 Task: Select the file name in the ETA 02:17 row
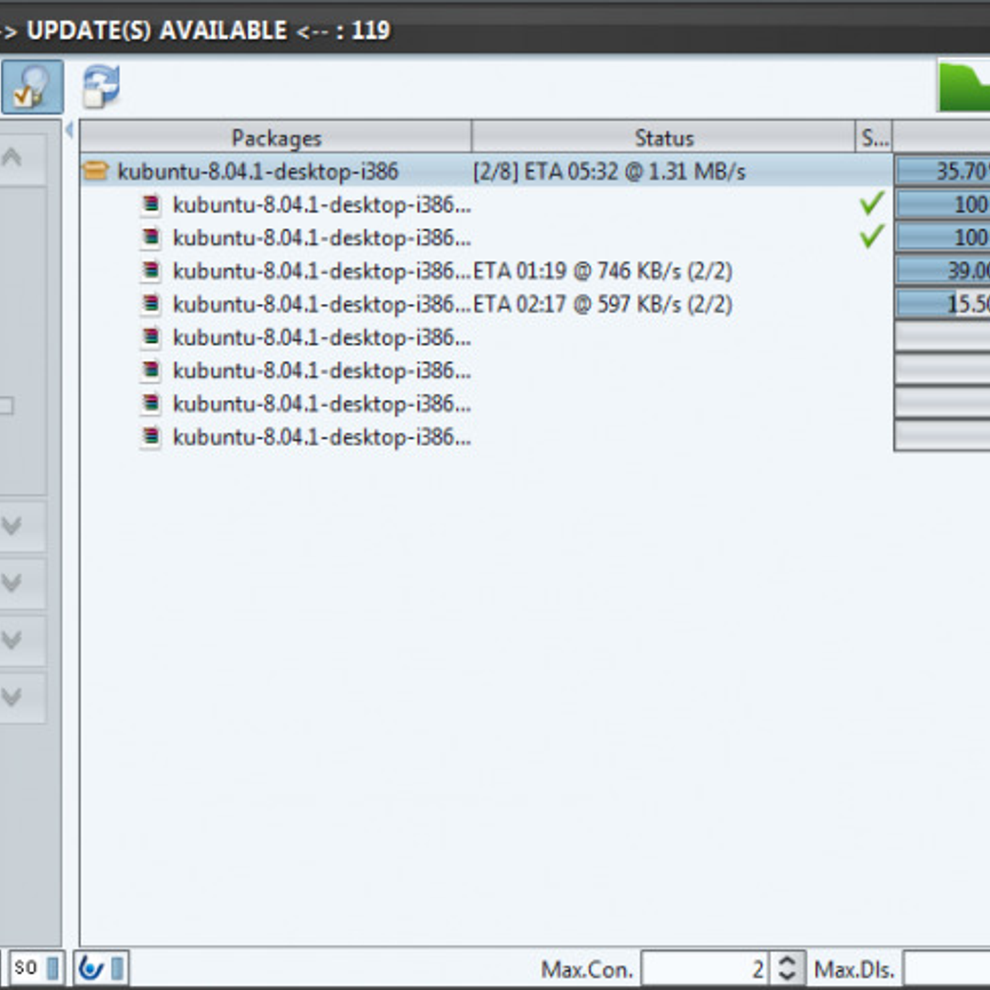click(322, 304)
